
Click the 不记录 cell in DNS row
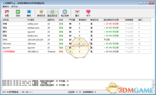pos(107,40)
